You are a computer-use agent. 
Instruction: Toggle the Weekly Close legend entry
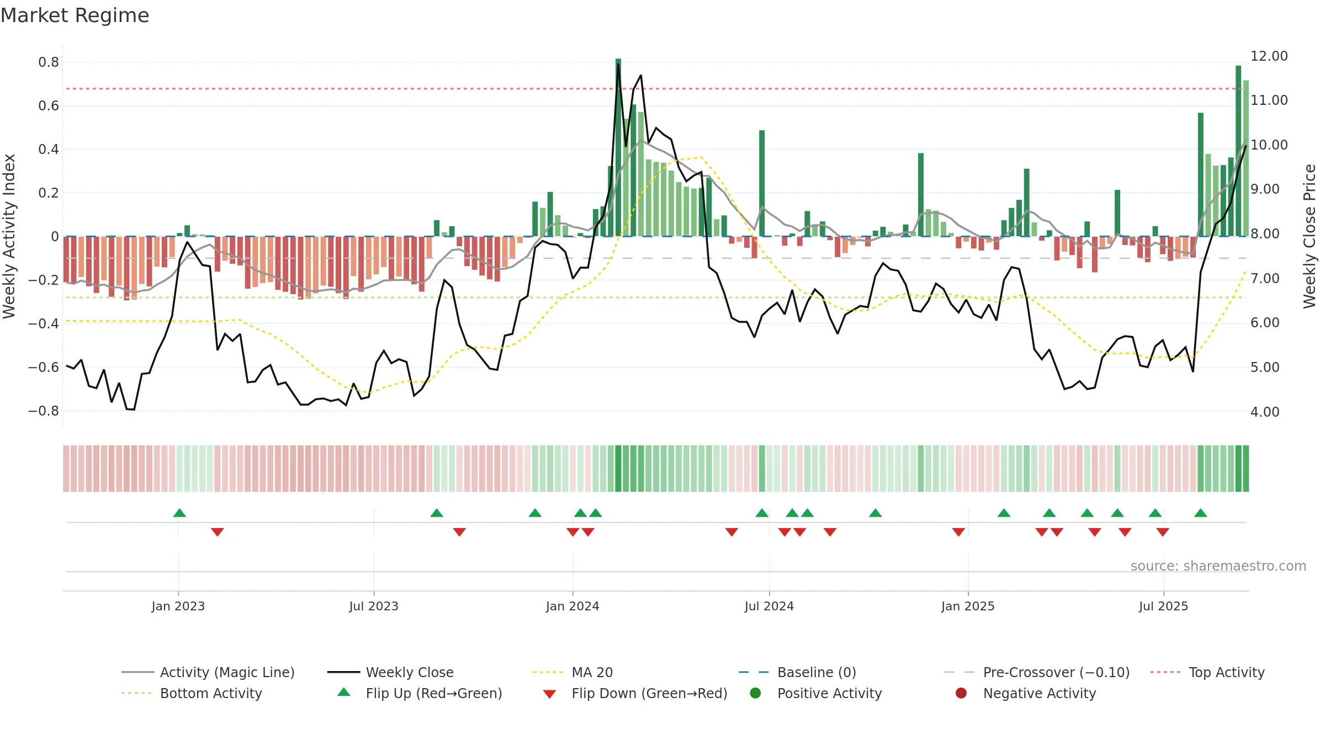coord(390,672)
